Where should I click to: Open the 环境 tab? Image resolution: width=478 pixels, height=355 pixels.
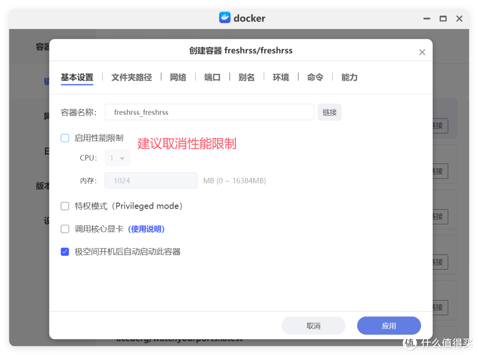click(x=281, y=77)
